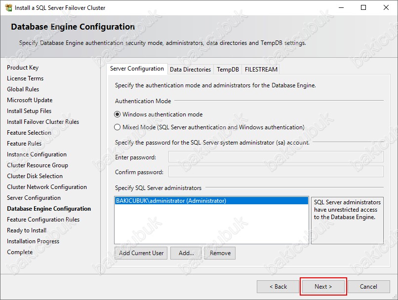The width and height of the screenshot is (398, 300).
Task: Click Feature Selection step in sidebar
Action: pos(29,133)
